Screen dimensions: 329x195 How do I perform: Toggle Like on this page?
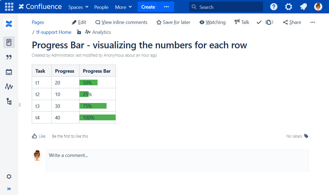[x=39, y=136]
